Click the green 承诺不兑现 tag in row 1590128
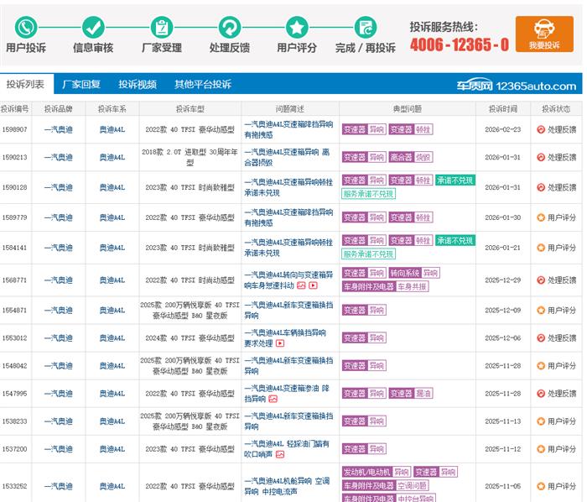Image resolution: width=587 pixels, height=502 pixels. [x=455, y=180]
